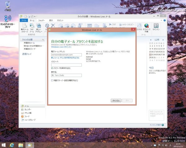Open the Outbox folder
The height and width of the screenshot is (148, 186).
coord(27,54)
